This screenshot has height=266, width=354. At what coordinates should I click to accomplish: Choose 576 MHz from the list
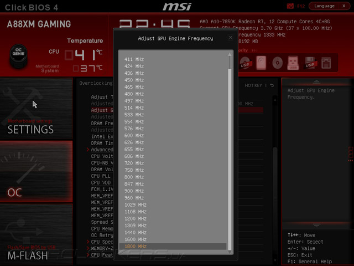(173, 129)
